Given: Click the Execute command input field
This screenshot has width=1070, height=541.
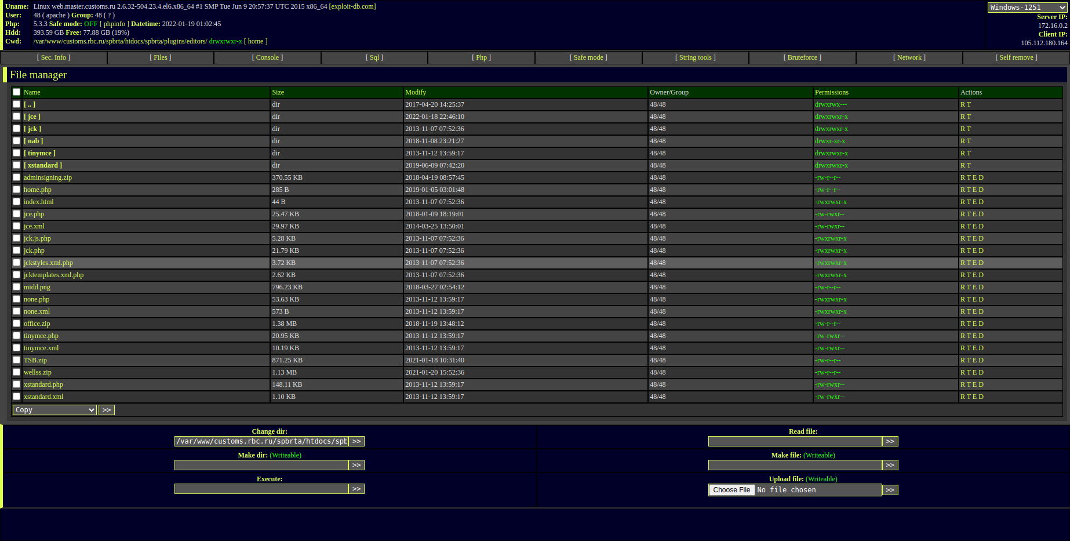Looking at the screenshot, I should pyautogui.click(x=261, y=489).
